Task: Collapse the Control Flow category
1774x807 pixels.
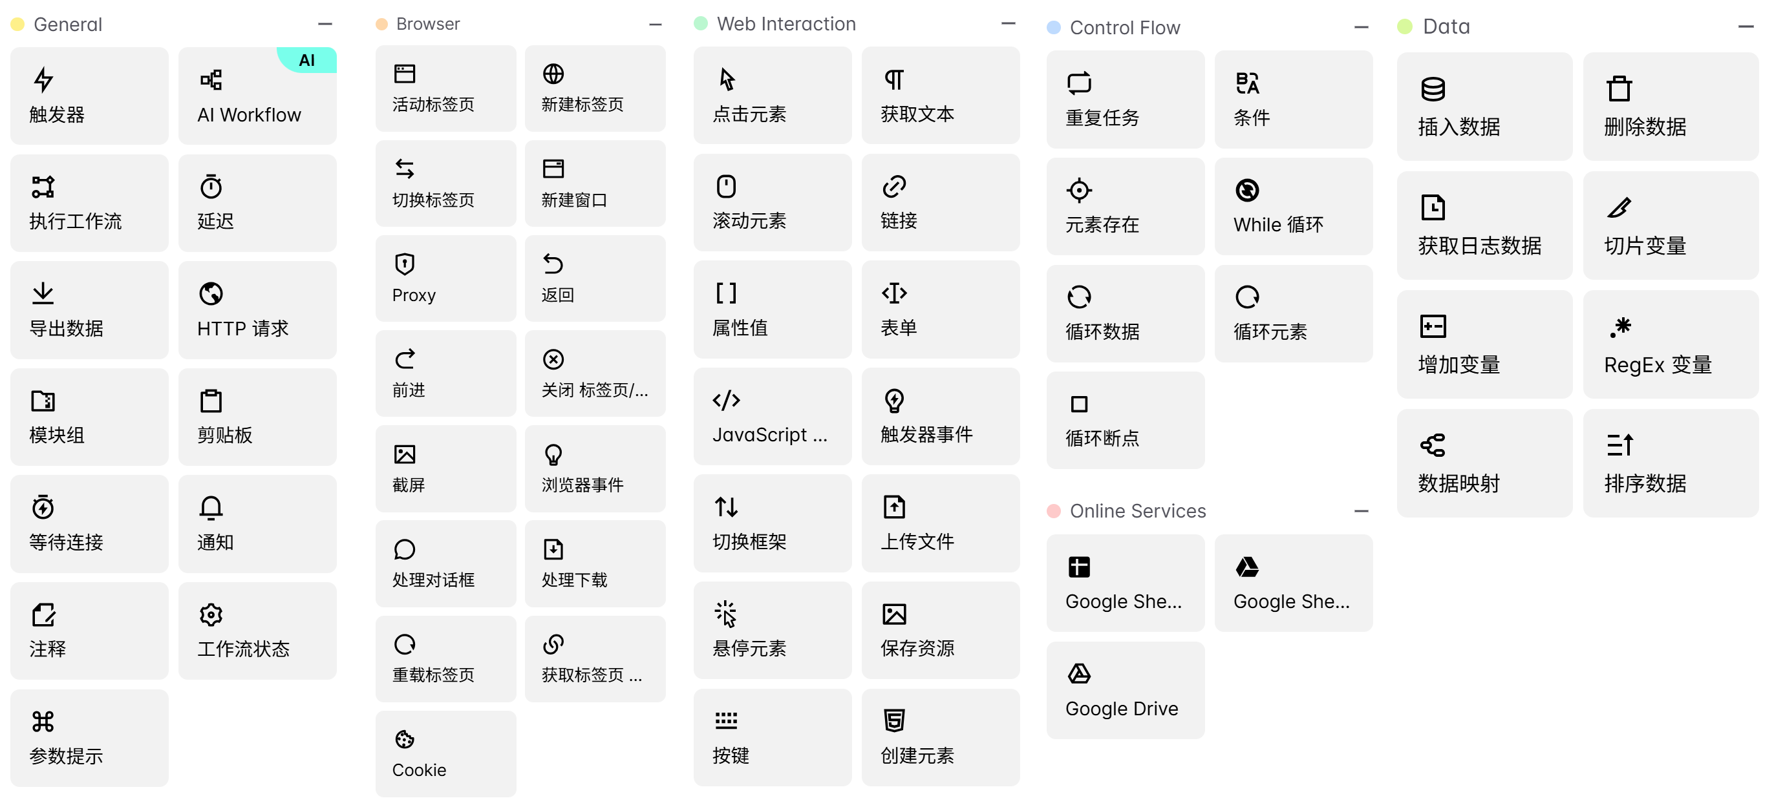Action: (x=1361, y=28)
